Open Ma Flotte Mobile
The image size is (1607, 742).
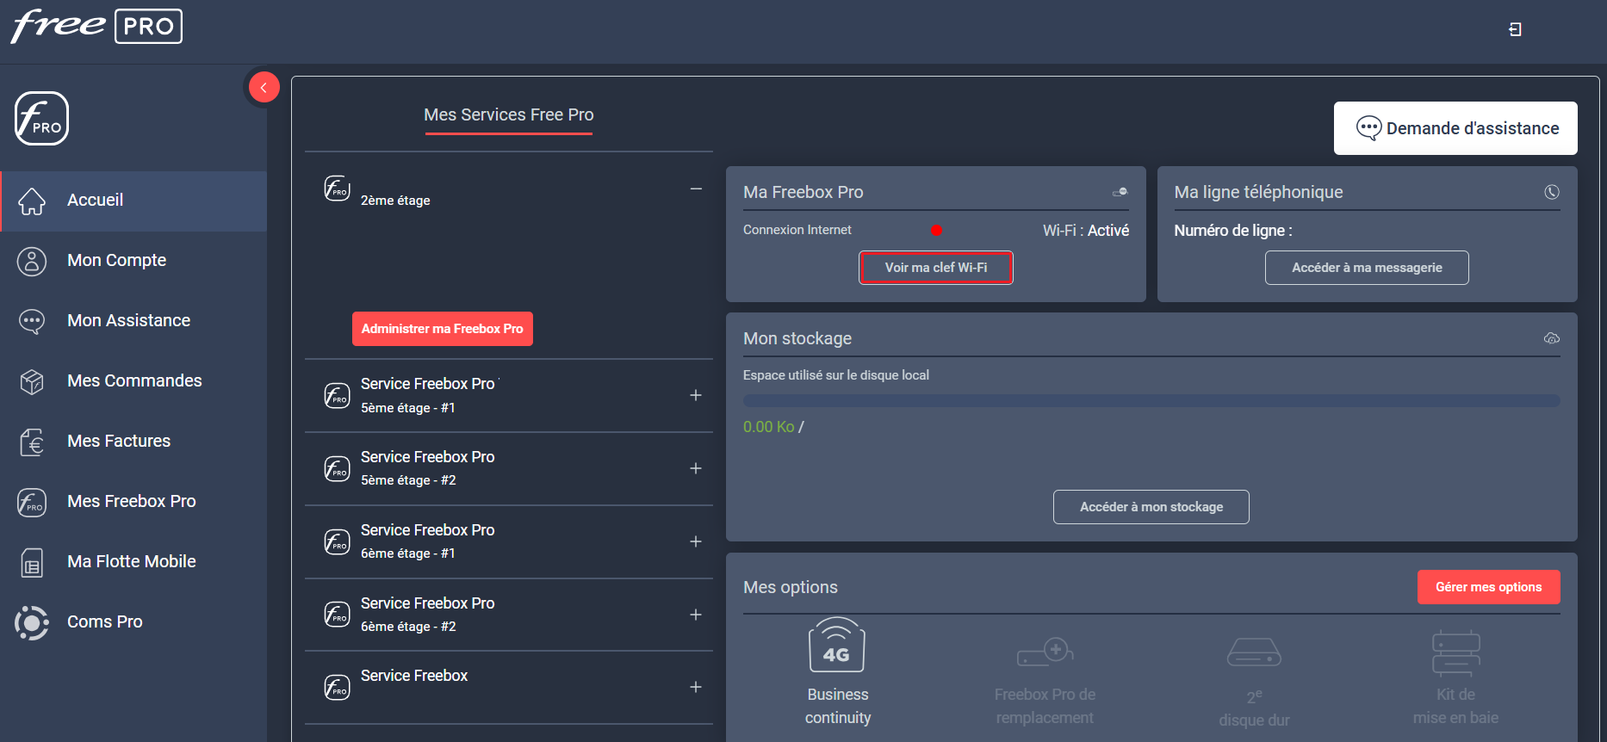coord(133,562)
